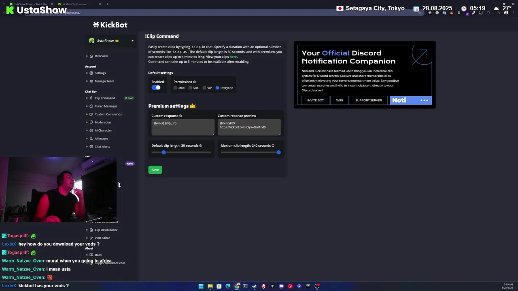Image resolution: width=518 pixels, height=291 pixels.
Task: Click the Custom Commands tag icon
Action: (91, 114)
